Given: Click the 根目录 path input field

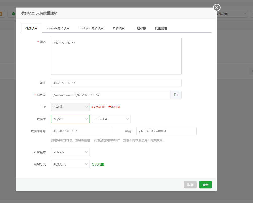Looking at the screenshot, I should coord(111,95).
